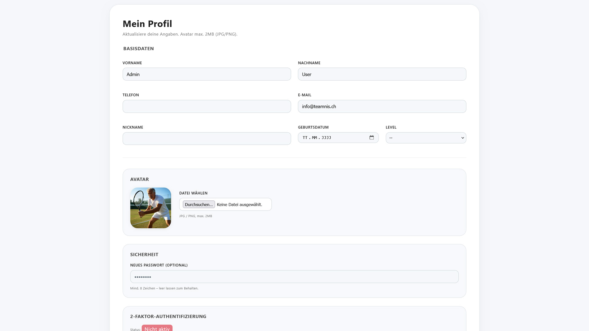Click the VORNAME field label
The width and height of the screenshot is (589, 331).
tap(132, 63)
